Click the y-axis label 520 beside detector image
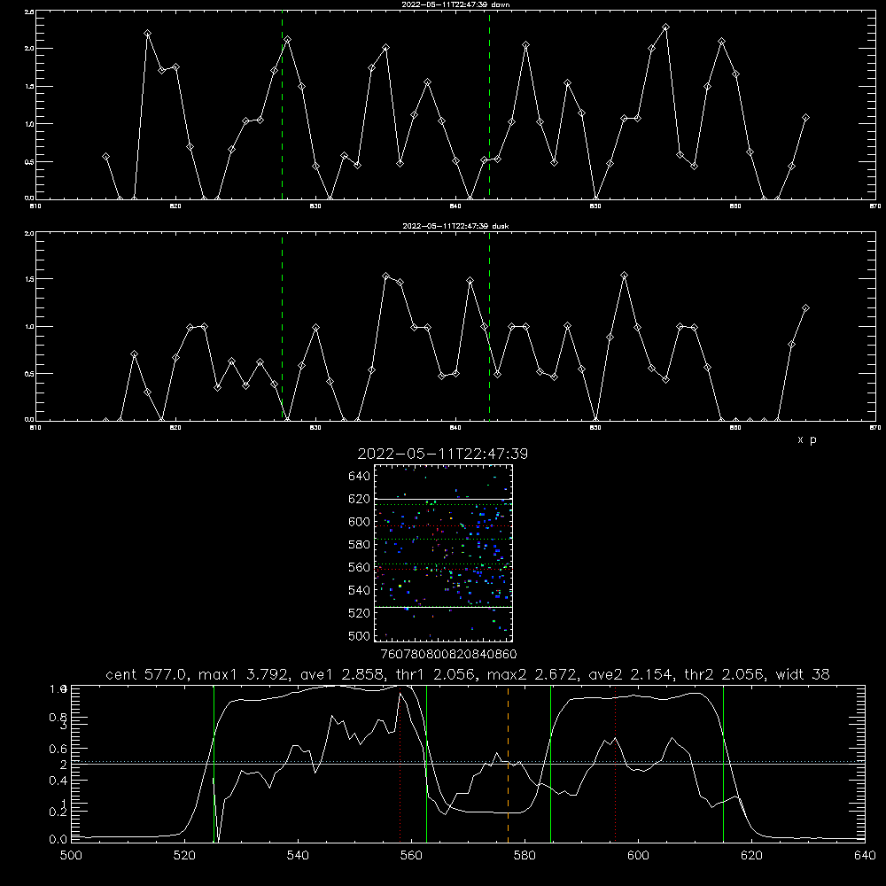 (359, 613)
